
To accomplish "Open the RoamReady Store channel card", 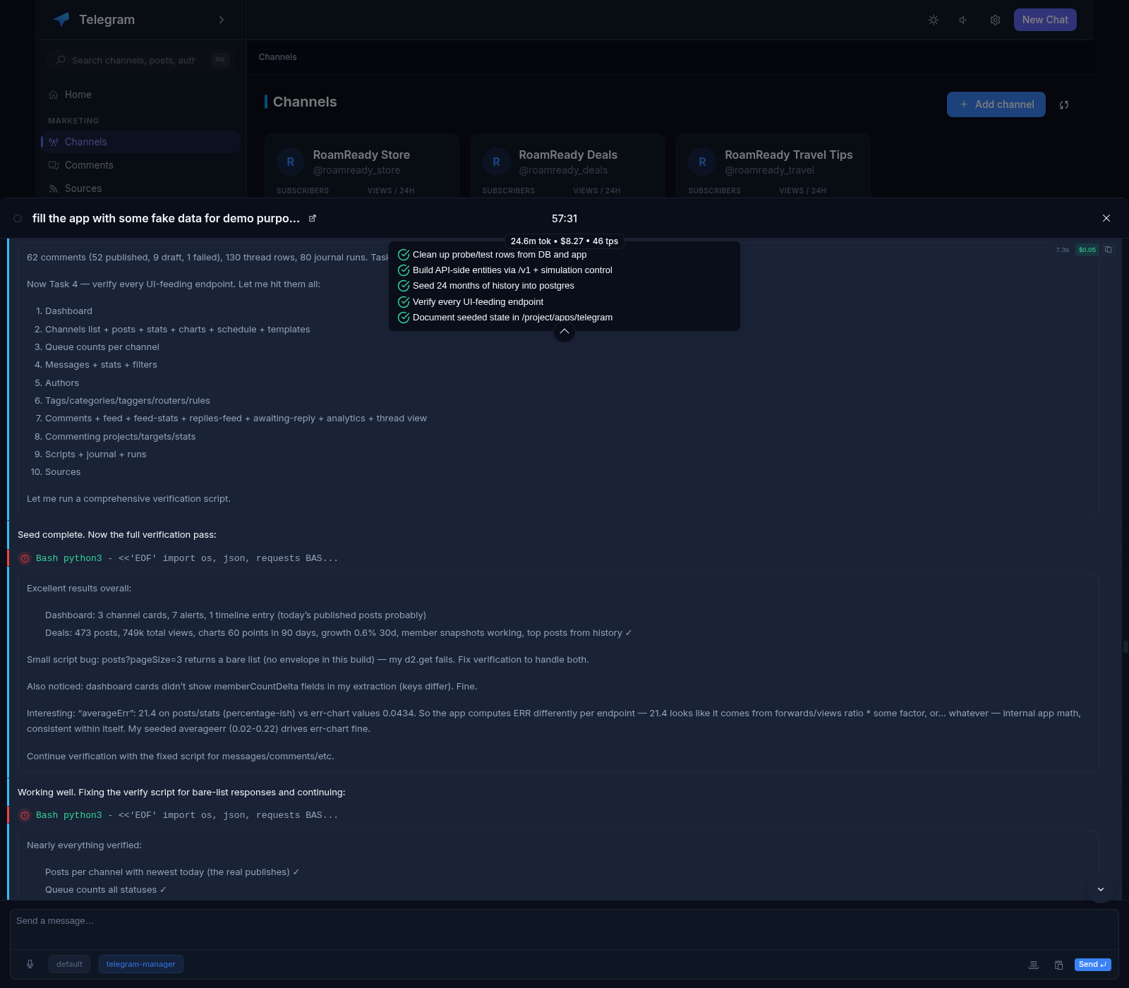I will pos(361,167).
